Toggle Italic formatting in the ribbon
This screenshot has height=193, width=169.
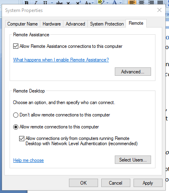(x=36, y=2)
